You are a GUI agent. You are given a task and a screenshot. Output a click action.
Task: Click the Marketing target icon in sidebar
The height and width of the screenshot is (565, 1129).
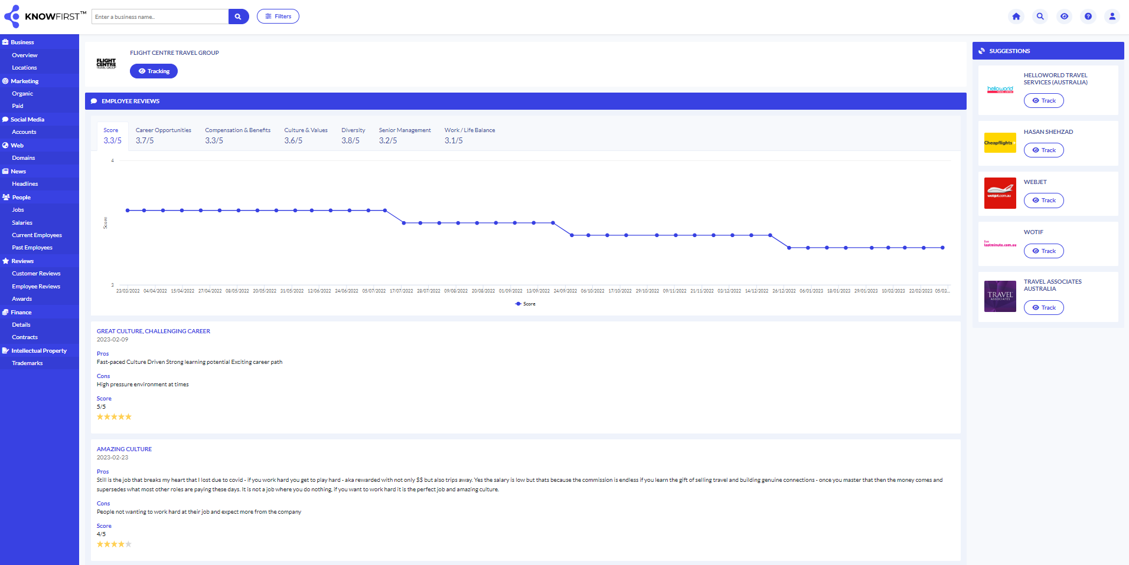5,81
